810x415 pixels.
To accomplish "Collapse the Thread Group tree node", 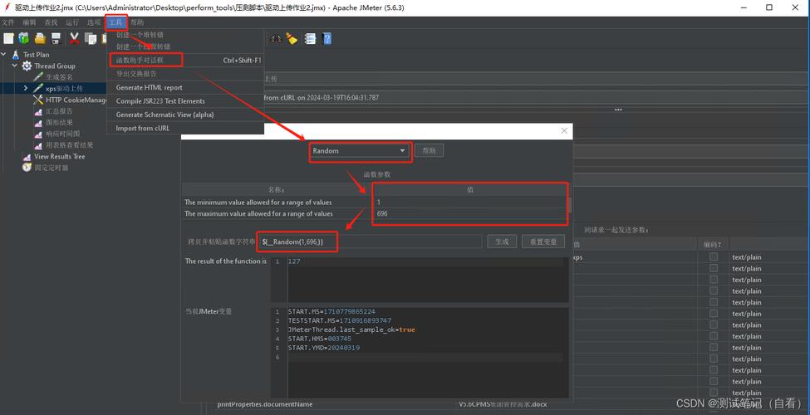I will click(x=14, y=66).
